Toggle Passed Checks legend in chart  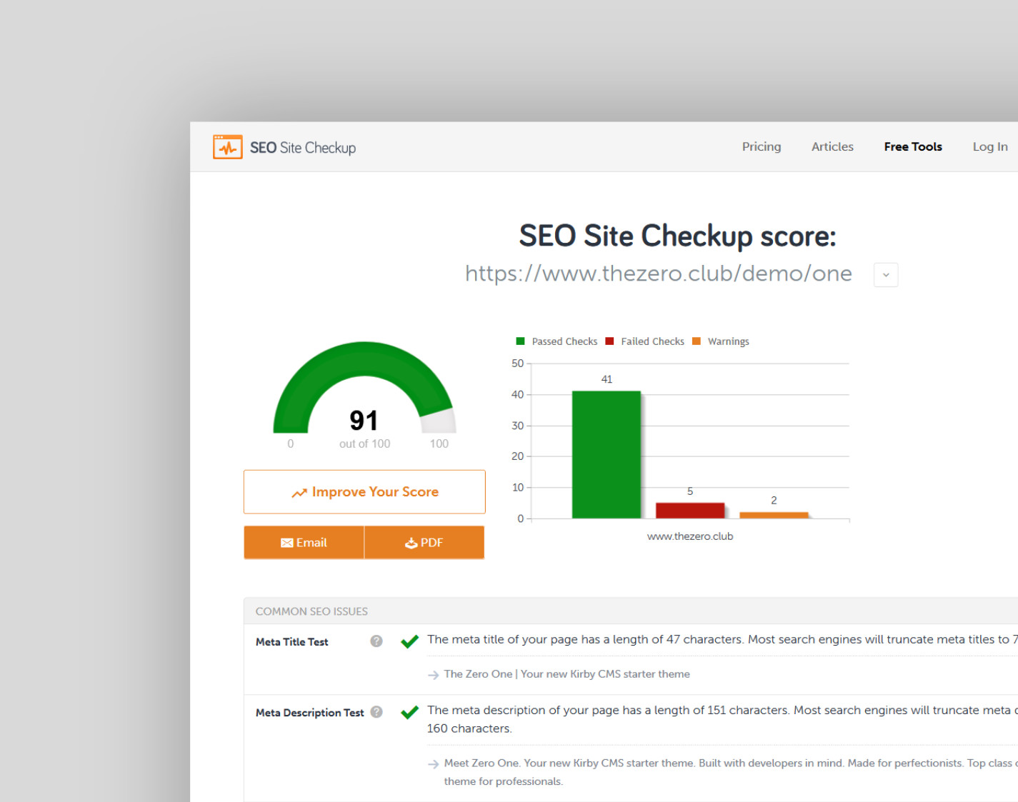click(x=557, y=341)
